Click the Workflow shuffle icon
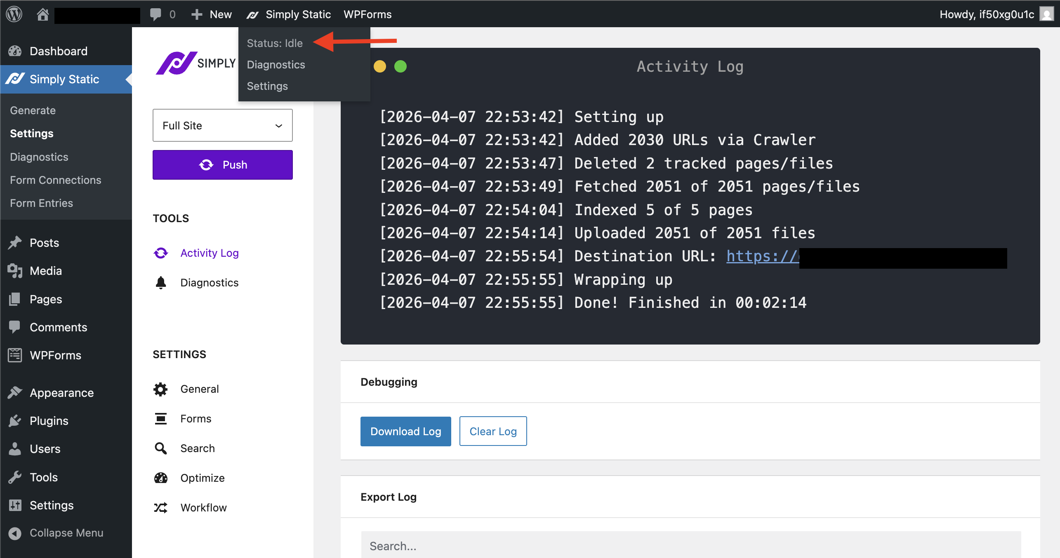The width and height of the screenshot is (1060, 558). click(160, 507)
